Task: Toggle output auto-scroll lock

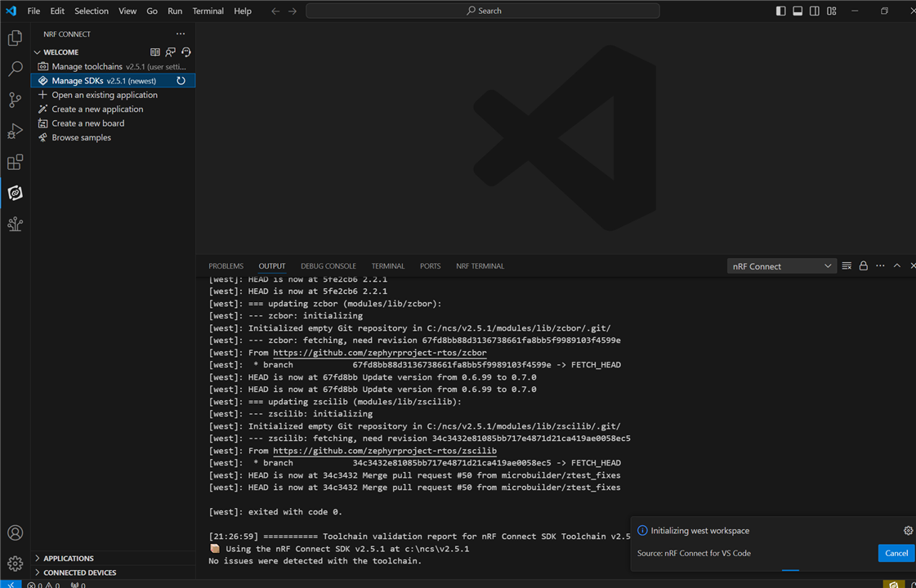Action: (863, 265)
